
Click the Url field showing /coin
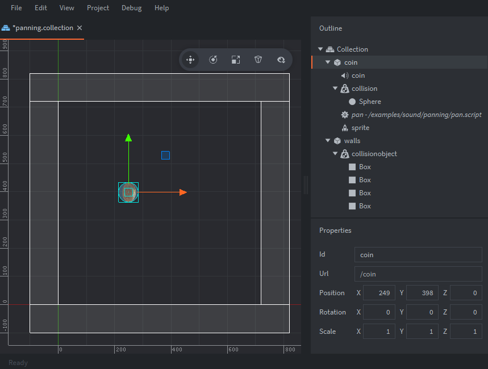pos(418,274)
